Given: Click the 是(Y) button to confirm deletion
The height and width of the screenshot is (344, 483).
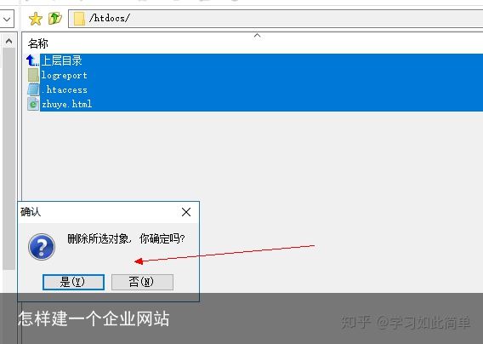Looking at the screenshot, I should (73, 282).
